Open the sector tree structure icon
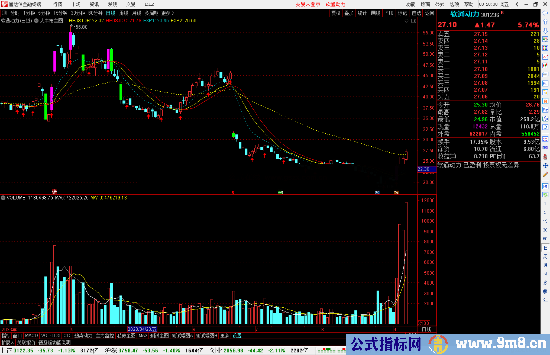This screenshot has width=550, height=355. (x=545, y=92)
